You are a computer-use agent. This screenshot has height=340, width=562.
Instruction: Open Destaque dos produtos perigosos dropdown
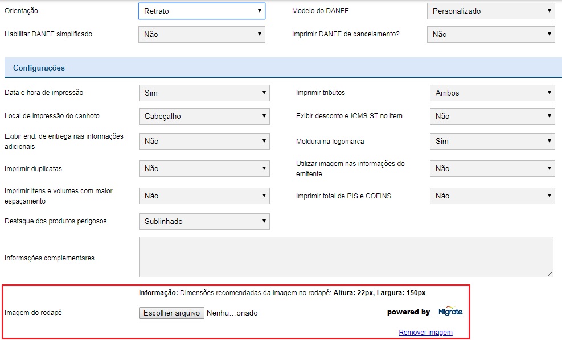204,221
